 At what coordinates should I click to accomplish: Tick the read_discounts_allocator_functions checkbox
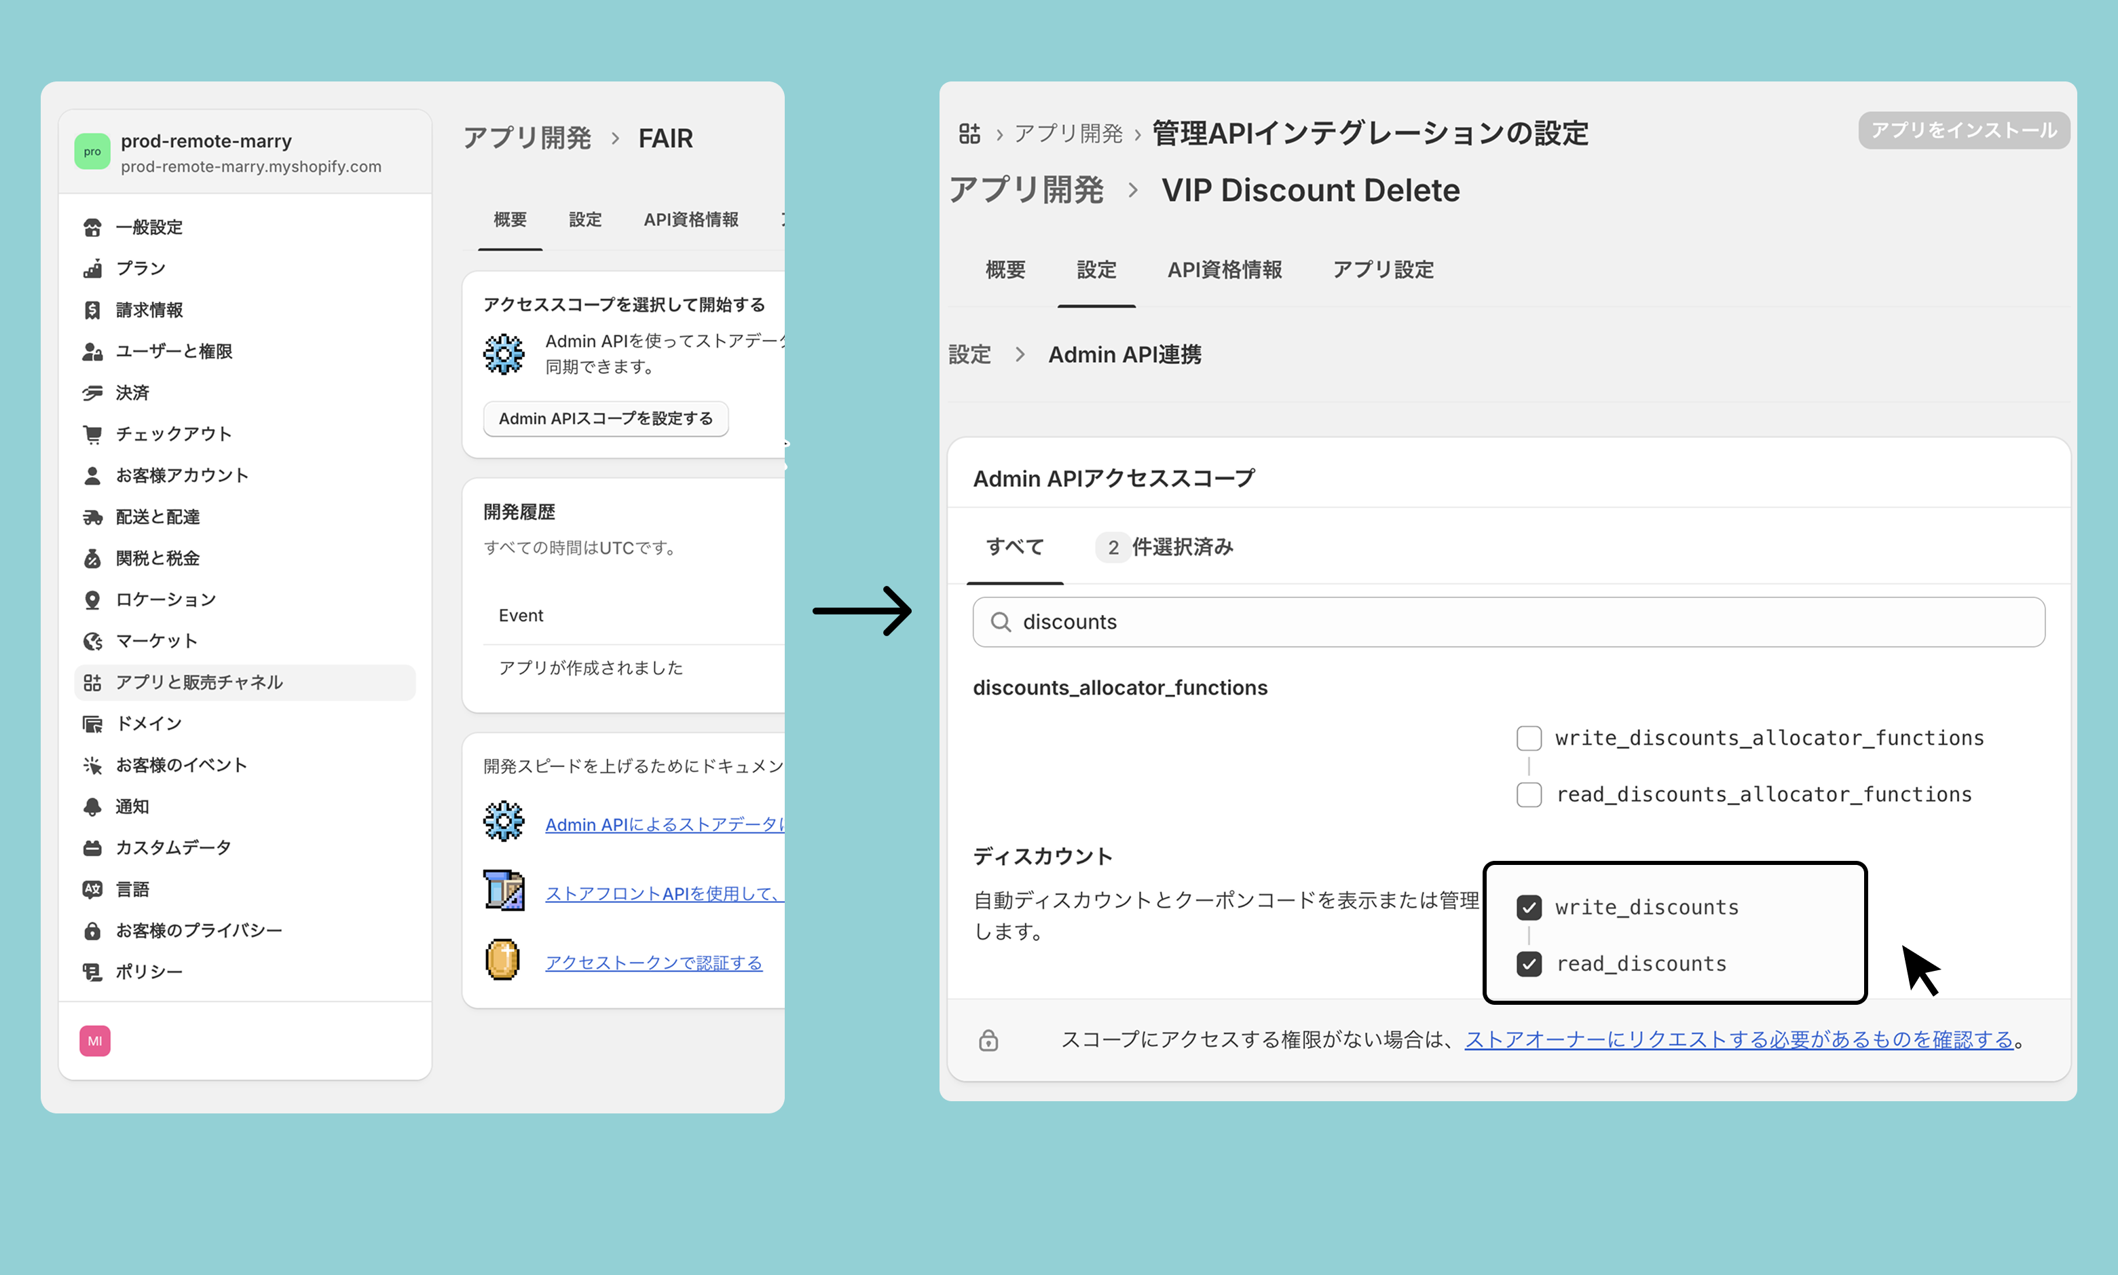[x=1529, y=795]
